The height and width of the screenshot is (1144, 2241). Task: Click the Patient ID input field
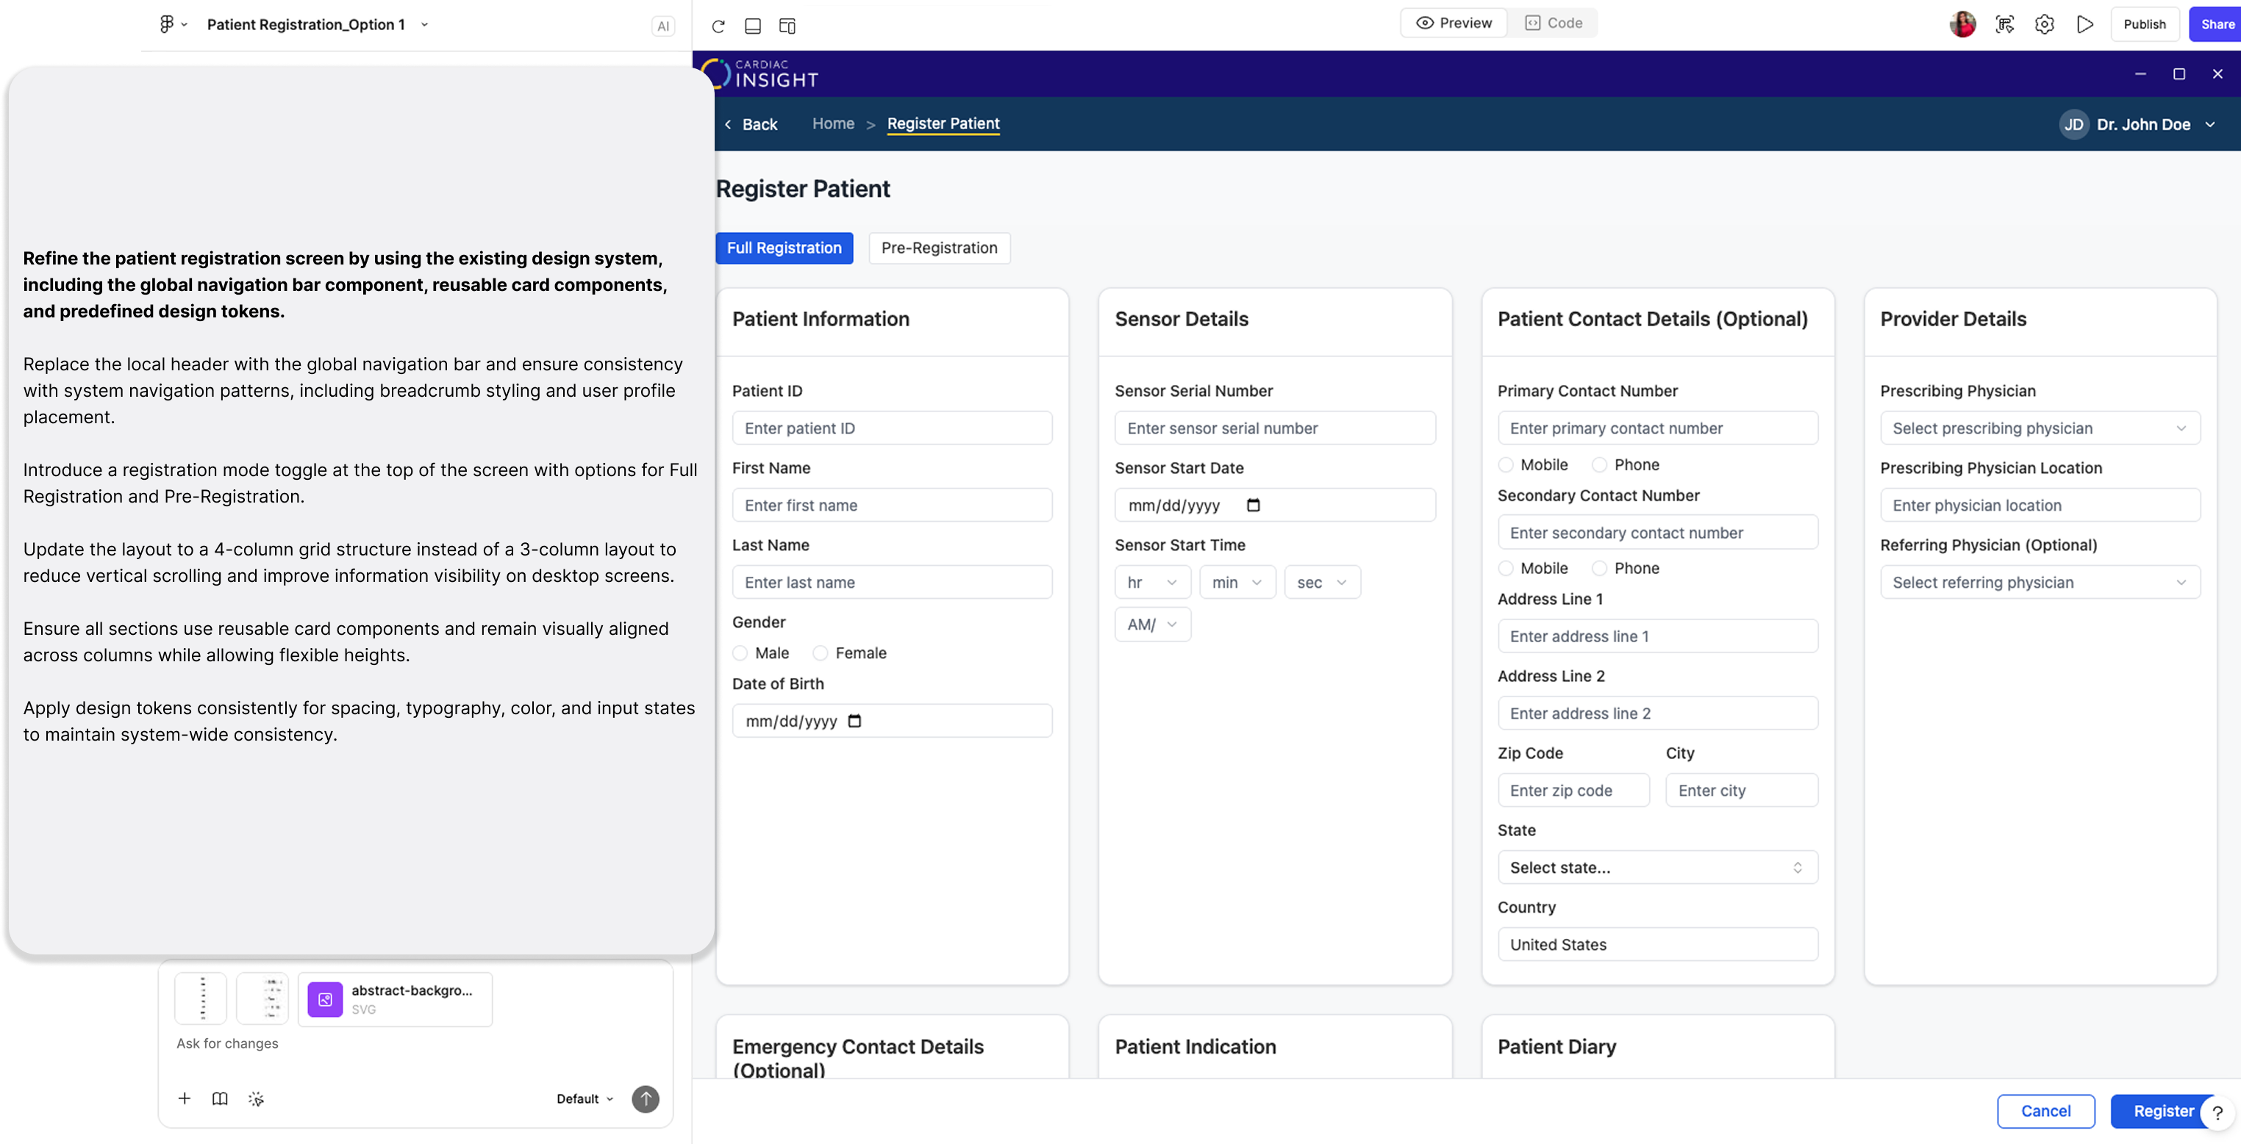coord(892,428)
